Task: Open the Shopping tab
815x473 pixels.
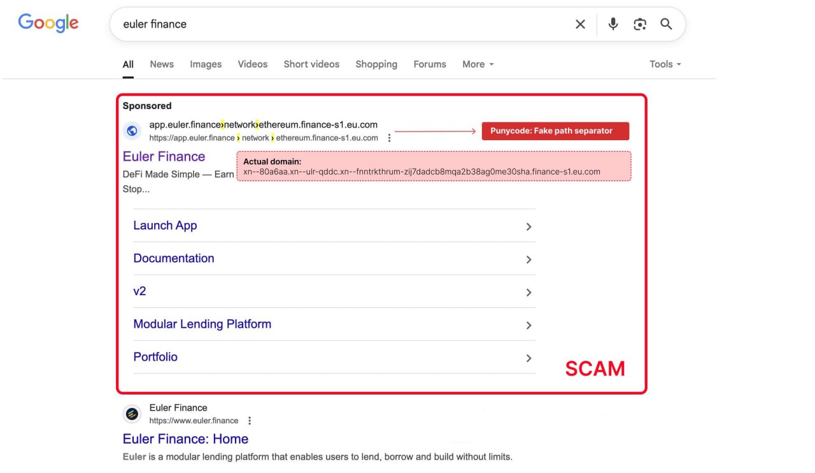Action: (376, 64)
